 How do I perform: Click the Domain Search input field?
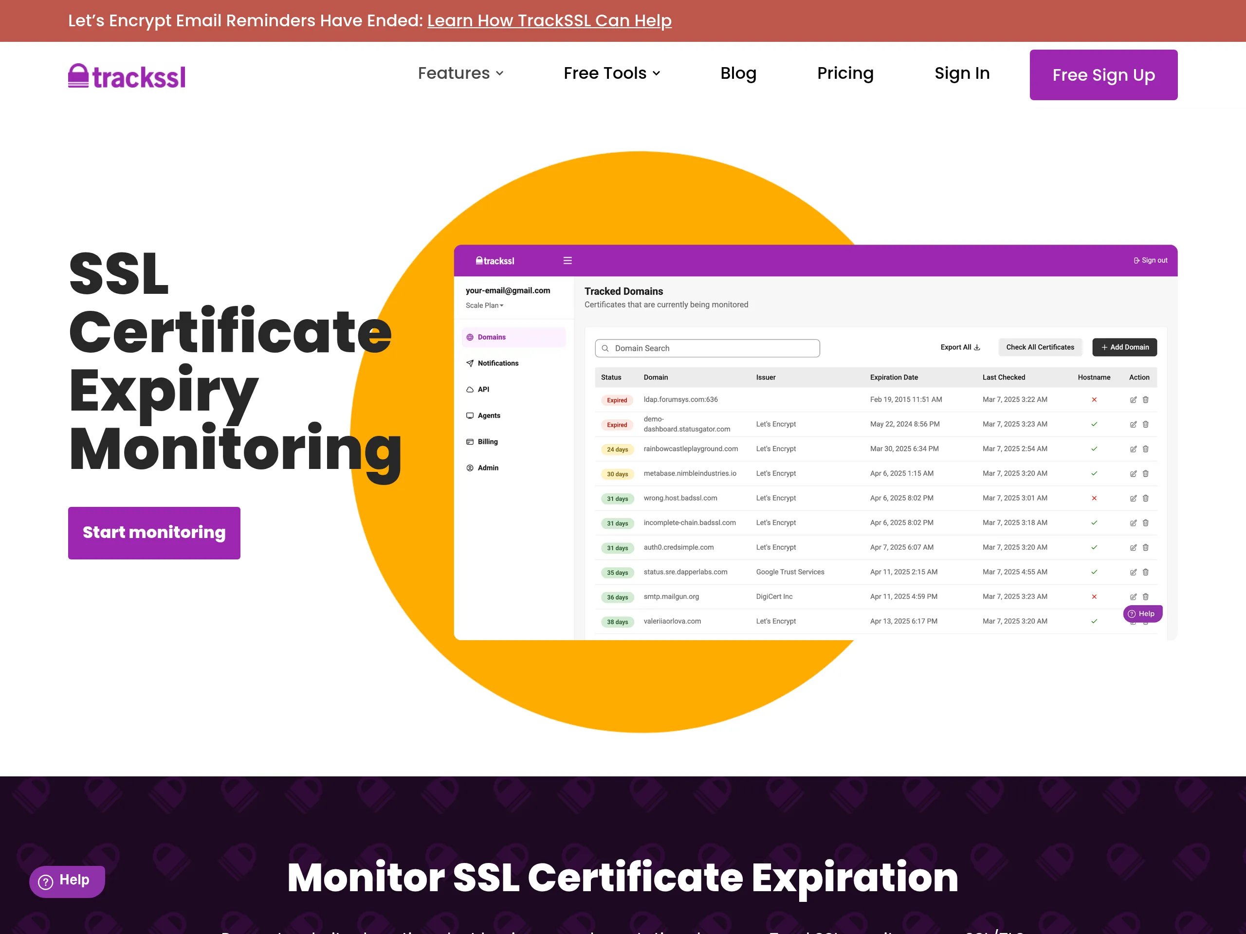tap(707, 348)
